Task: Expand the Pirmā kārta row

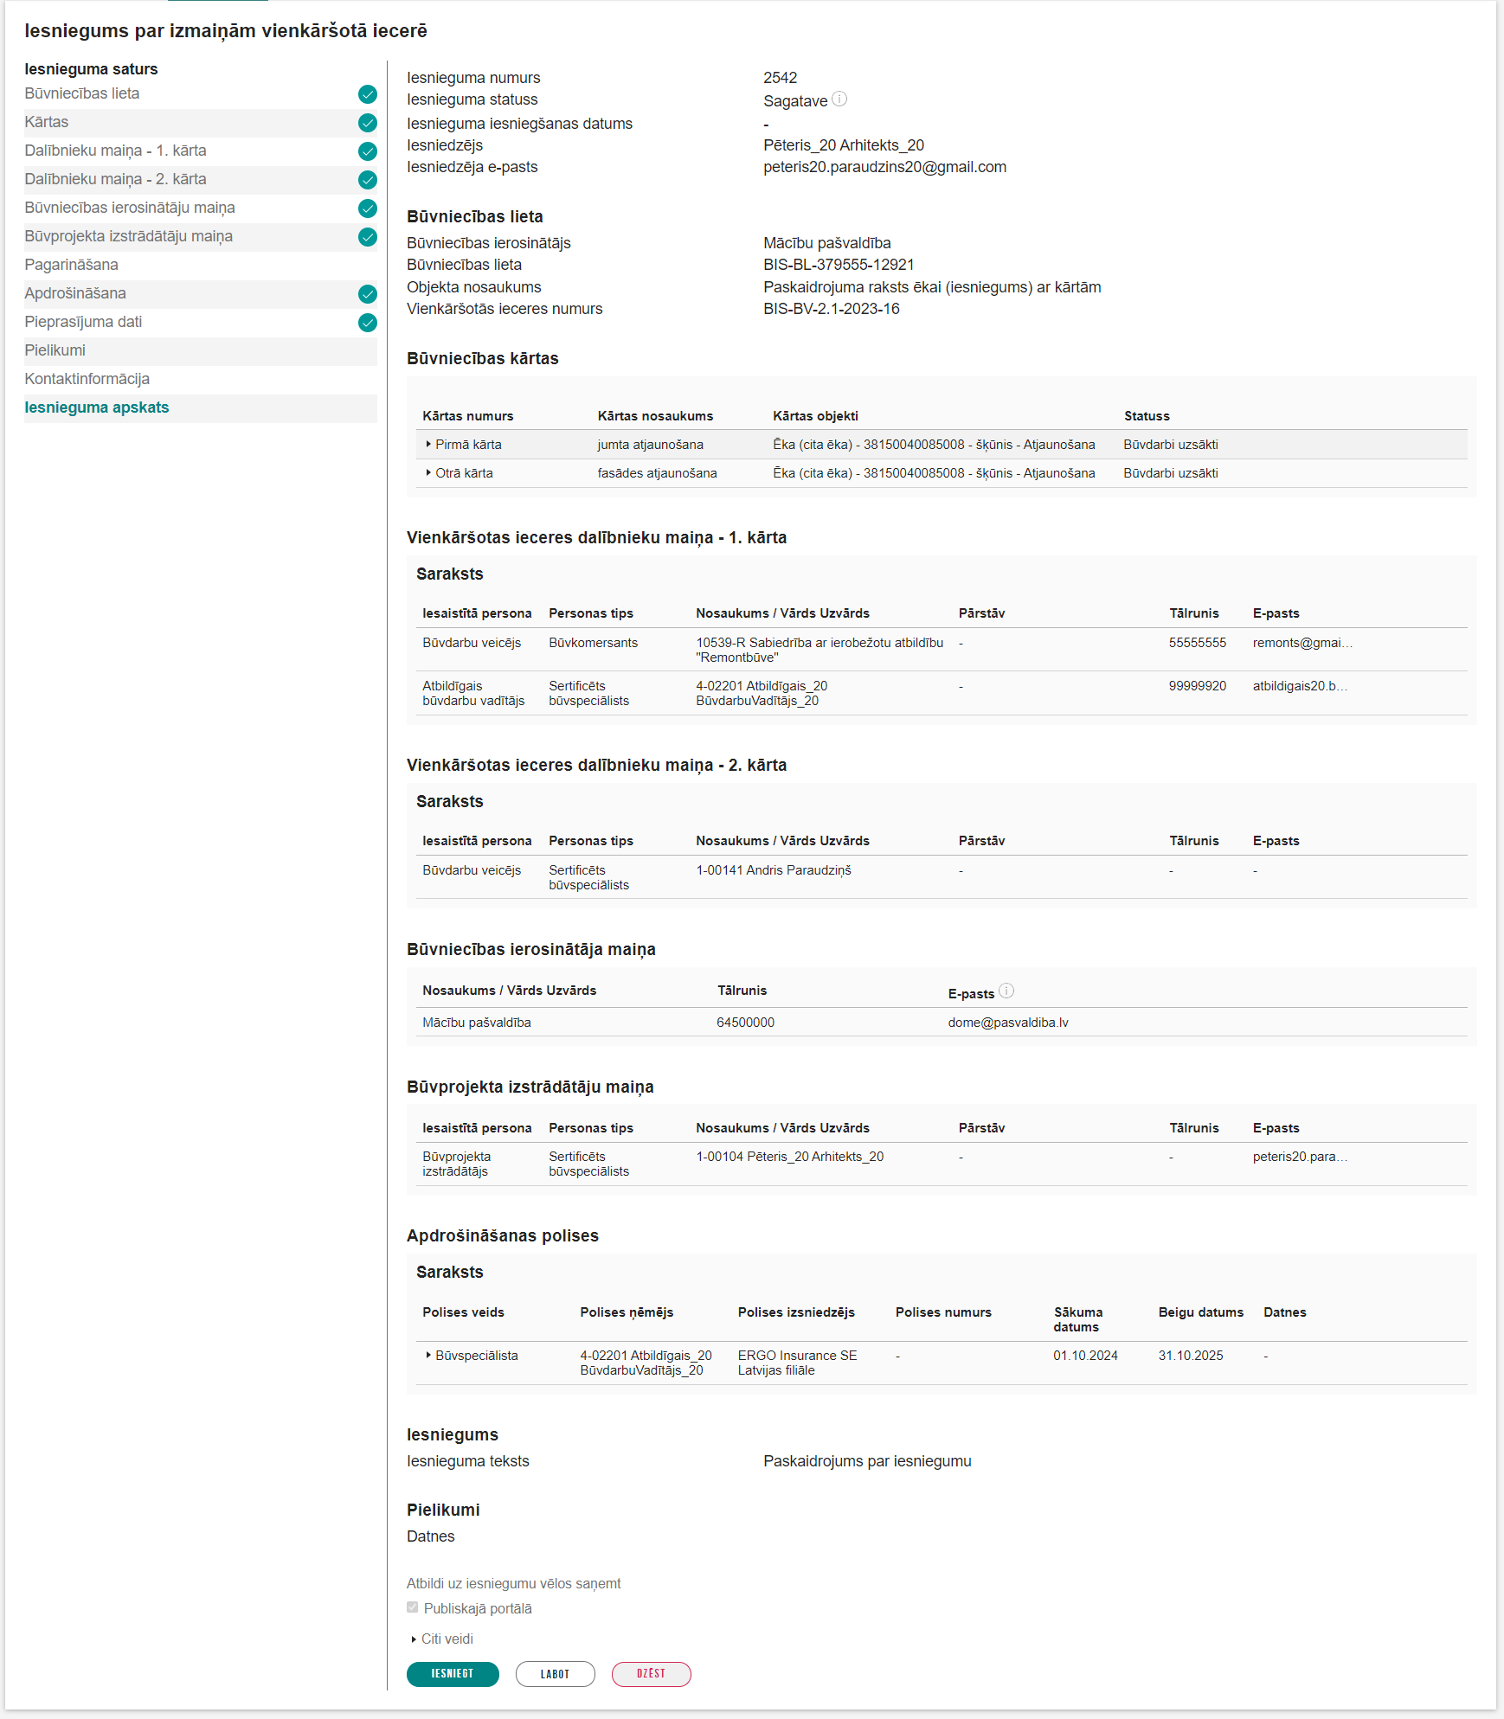Action: (x=428, y=445)
